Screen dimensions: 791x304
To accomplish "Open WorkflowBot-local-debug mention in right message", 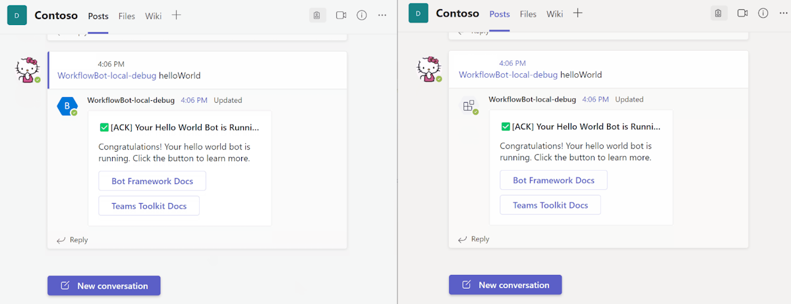I will 508,75.
